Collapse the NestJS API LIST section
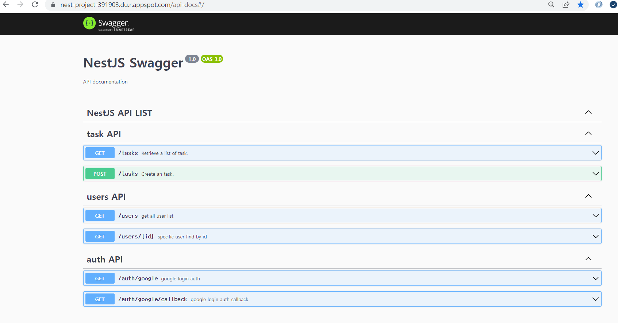Screen dimensions: 618x323 click(x=588, y=112)
